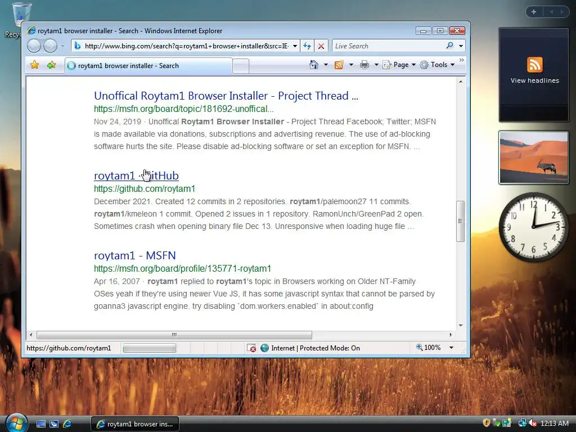Open the Tools menu
This screenshot has width=576, height=432.
tap(437, 65)
